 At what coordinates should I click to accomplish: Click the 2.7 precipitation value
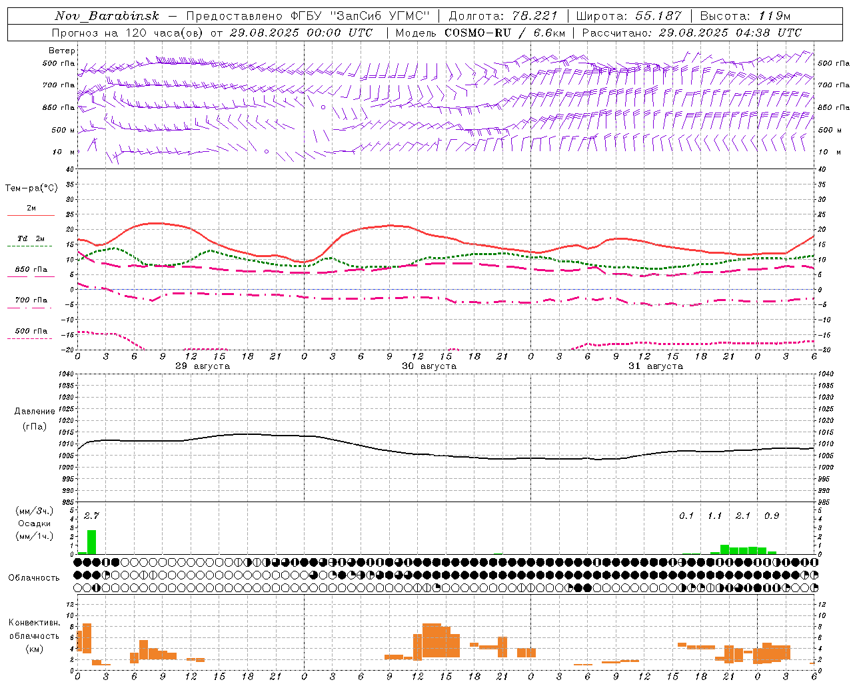click(x=91, y=515)
